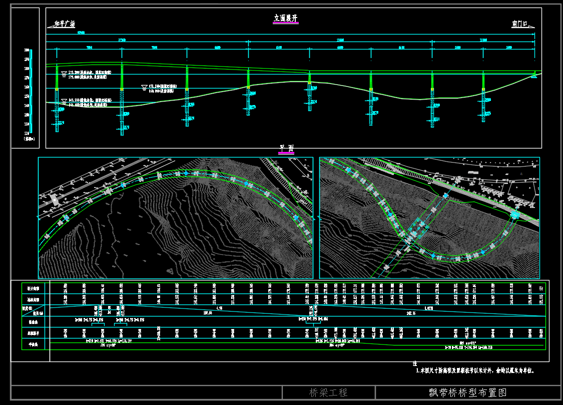Click the middle water level triangle marker

[x=144, y=87]
